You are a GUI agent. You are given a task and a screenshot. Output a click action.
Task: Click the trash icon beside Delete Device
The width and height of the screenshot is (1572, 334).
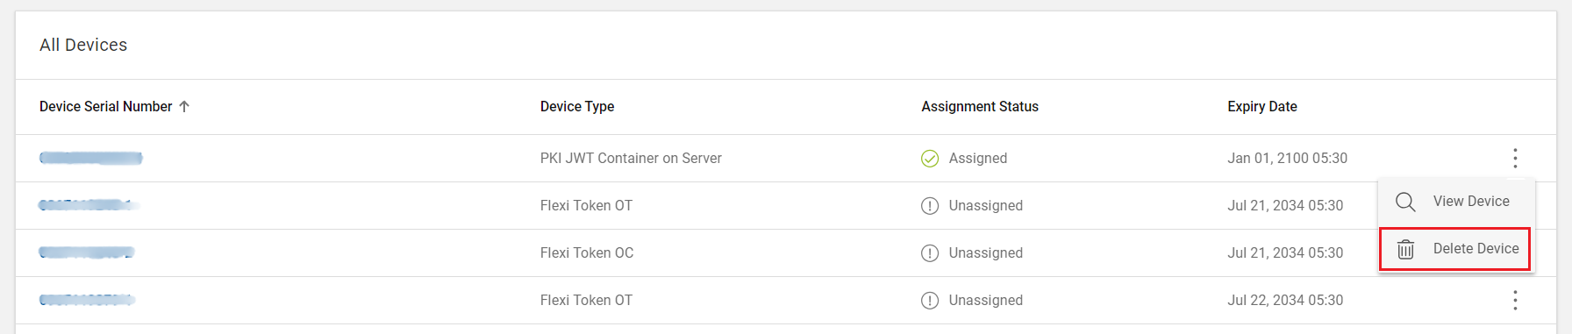click(1405, 249)
